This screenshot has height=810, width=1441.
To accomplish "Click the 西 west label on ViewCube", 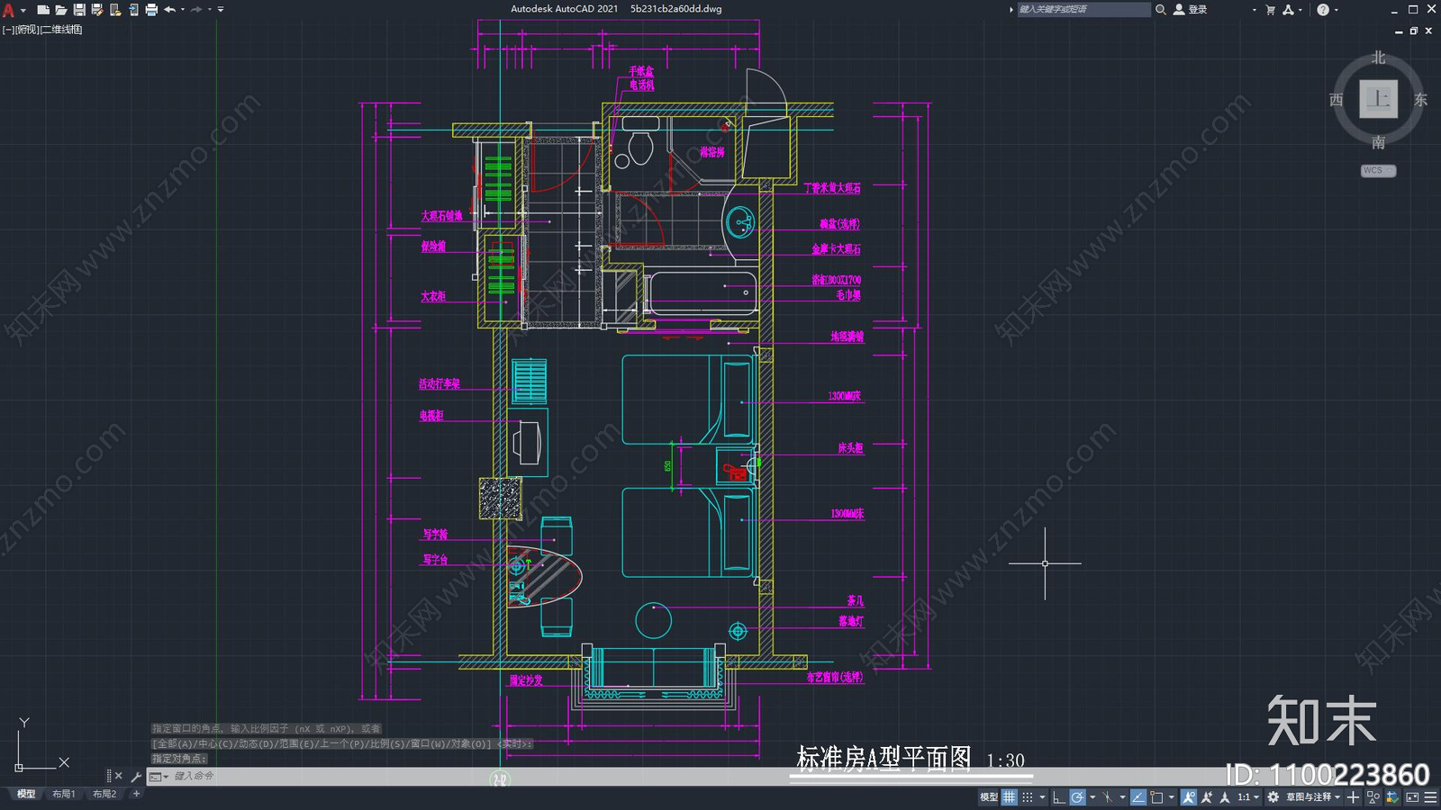I will coord(1337,100).
